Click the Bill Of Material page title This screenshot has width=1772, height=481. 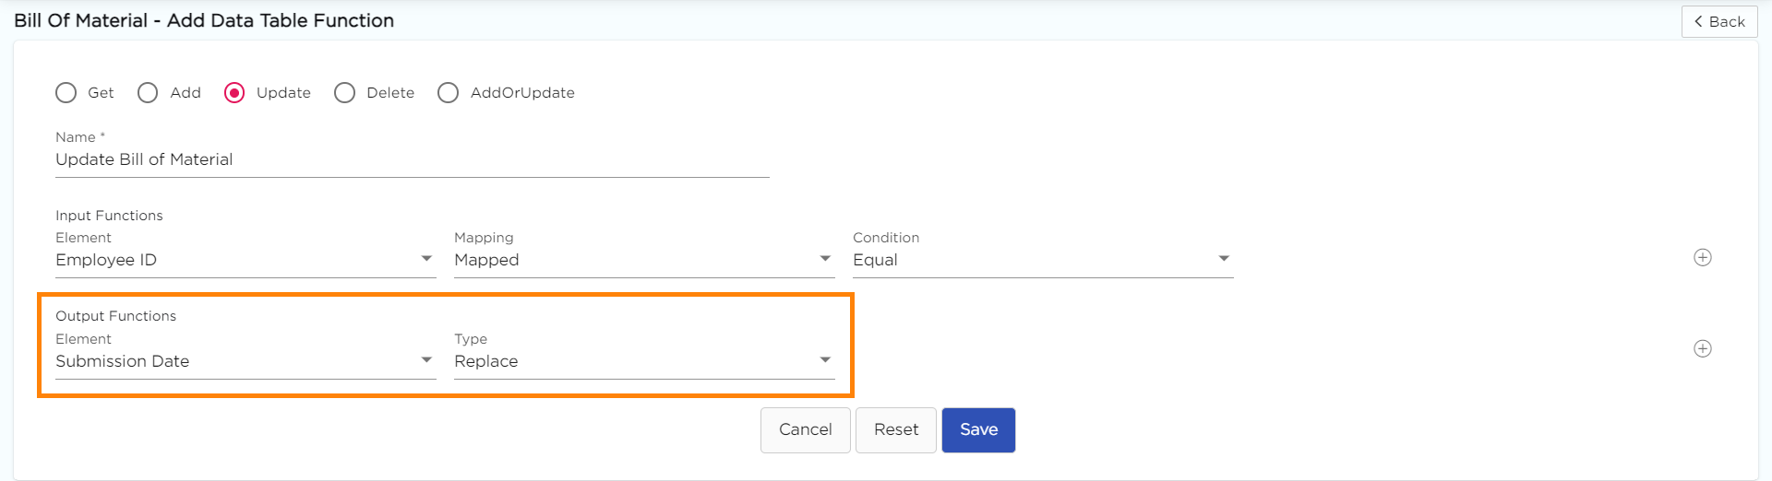click(x=204, y=20)
